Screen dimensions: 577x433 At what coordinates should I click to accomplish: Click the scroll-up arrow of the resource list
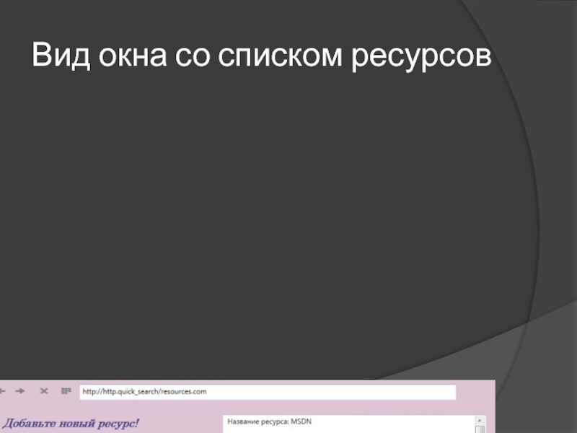(480, 421)
